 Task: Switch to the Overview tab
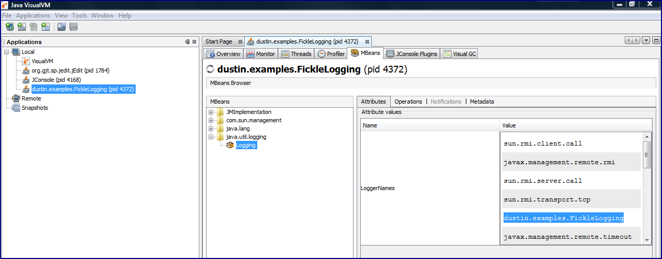(x=224, y=54)
